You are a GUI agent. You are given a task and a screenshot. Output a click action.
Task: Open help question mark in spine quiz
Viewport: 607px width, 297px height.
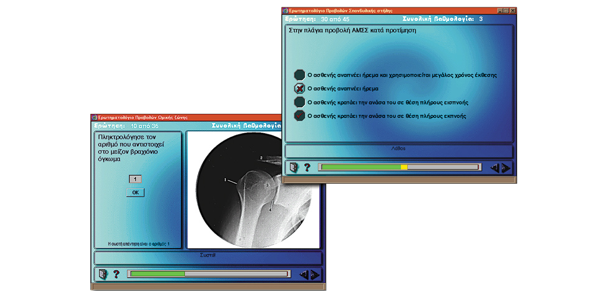point(307,167)
